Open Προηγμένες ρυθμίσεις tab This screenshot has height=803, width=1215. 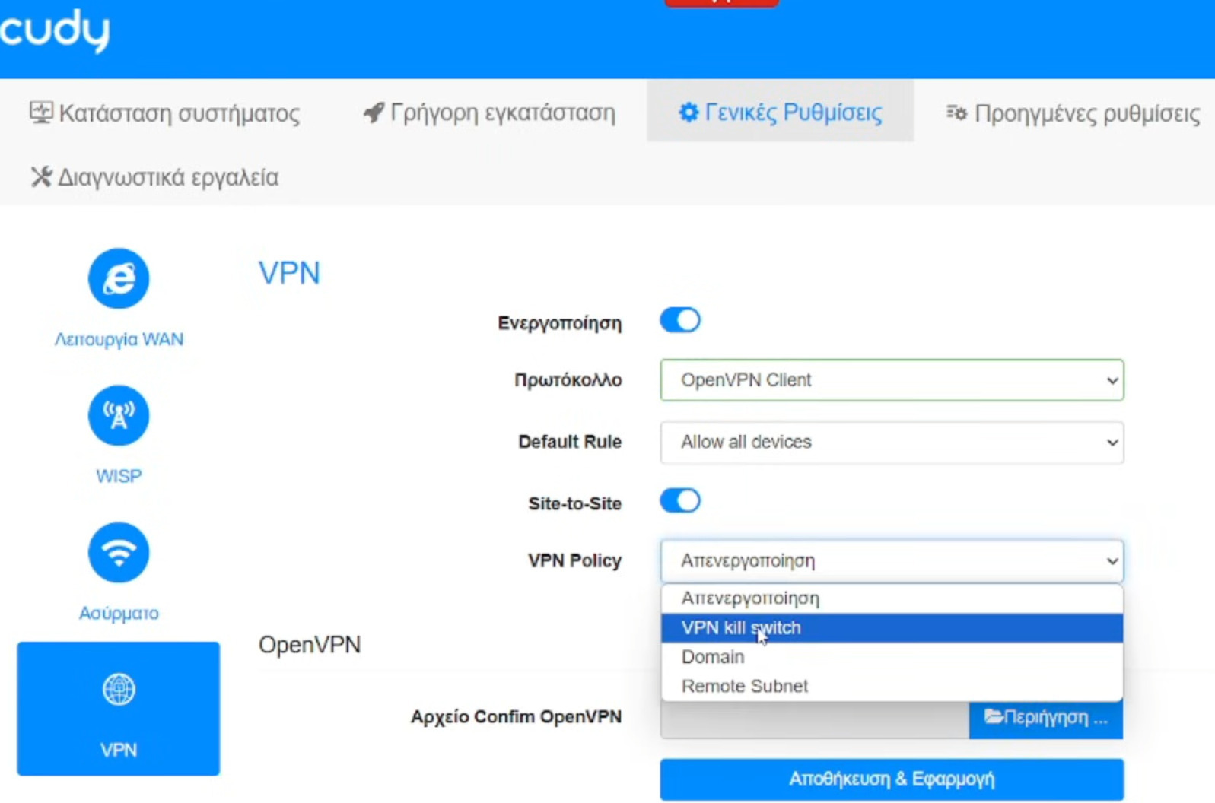1073,113
